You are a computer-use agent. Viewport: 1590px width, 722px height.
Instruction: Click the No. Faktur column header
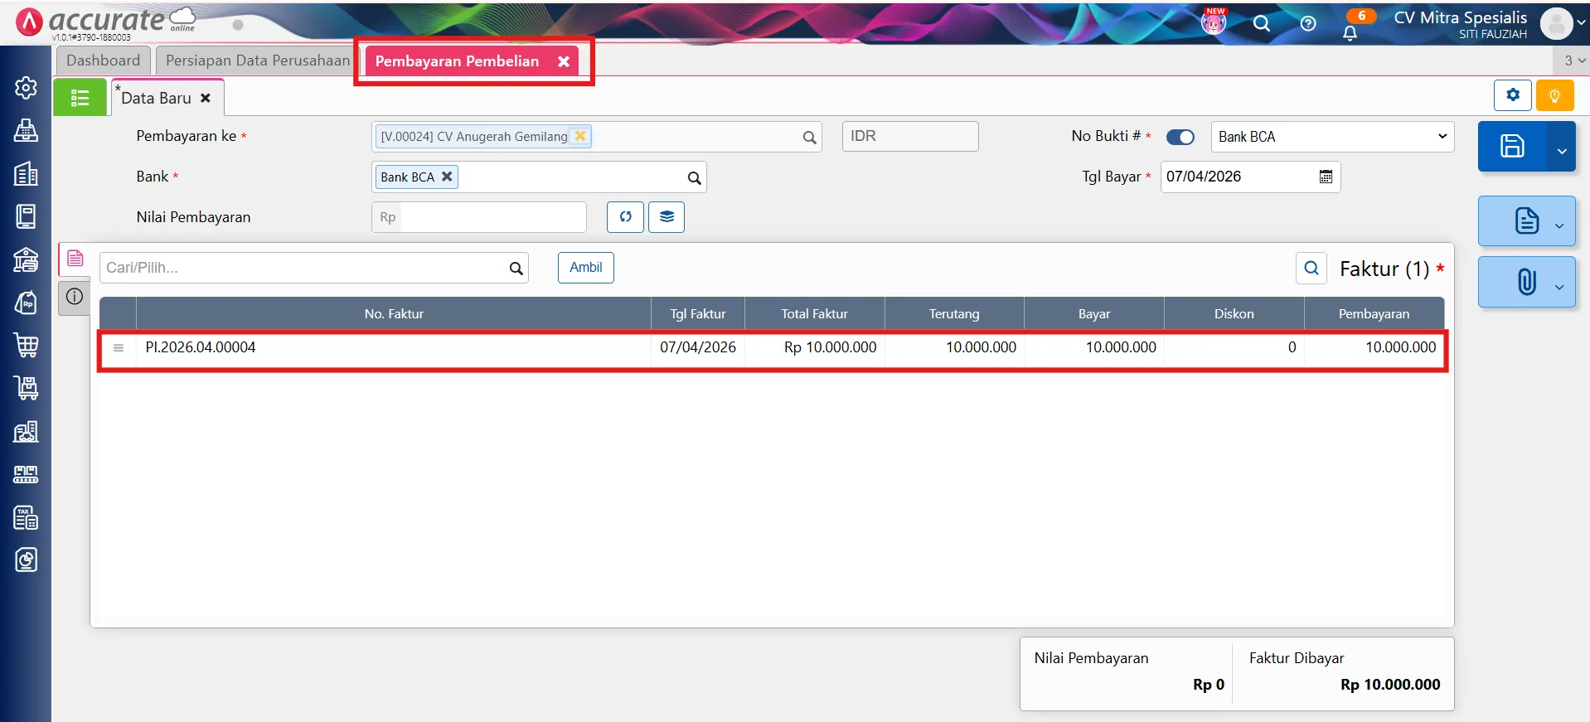[x=394, y=314]
